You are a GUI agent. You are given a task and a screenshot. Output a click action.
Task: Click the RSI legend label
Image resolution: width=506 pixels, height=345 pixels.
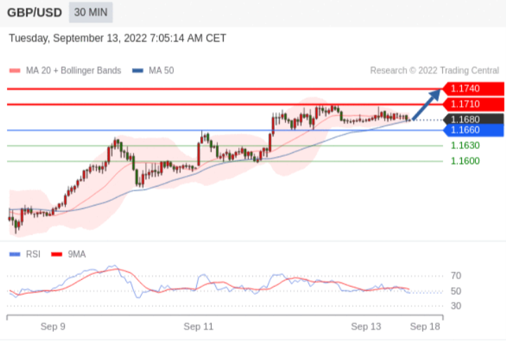[33, 255]
